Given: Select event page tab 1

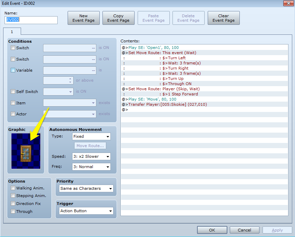Looking at the screenshot, I should point(12,32).
